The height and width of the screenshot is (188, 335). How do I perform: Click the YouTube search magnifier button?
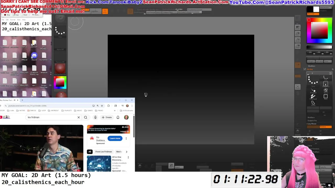(86, 118)
